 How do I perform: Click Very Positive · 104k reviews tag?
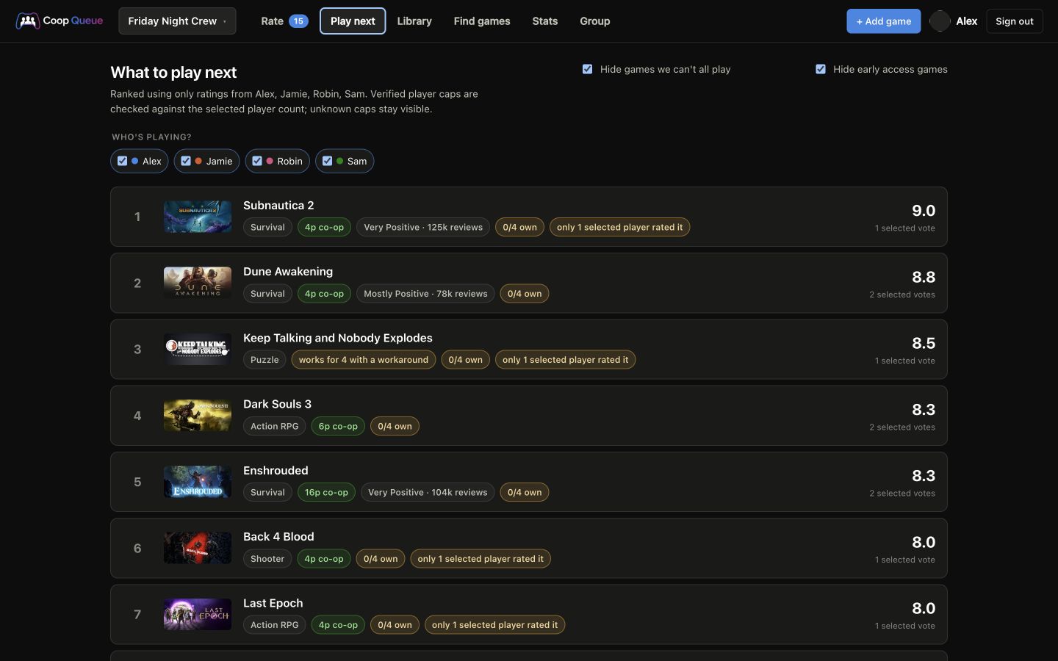coord(428,492)
